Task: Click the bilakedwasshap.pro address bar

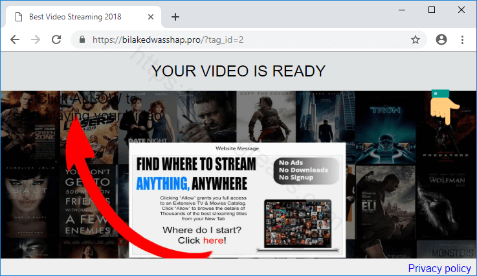Action: (x=246, y=40)
